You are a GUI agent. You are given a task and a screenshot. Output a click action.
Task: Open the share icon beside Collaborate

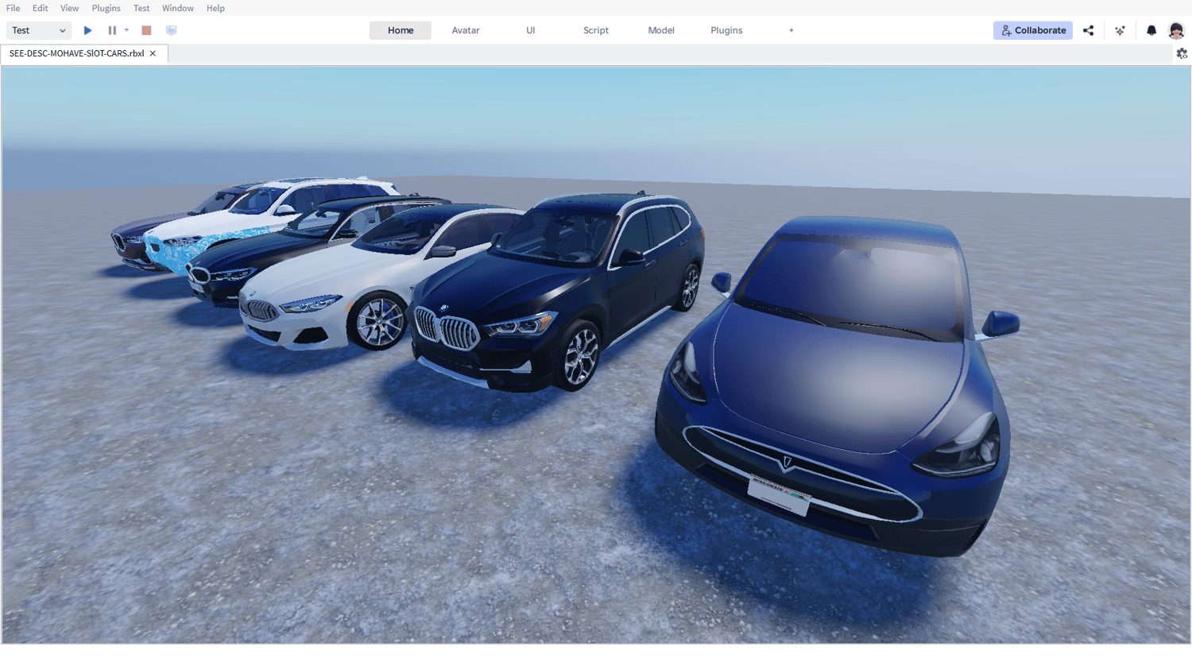tap(1089, 30)
